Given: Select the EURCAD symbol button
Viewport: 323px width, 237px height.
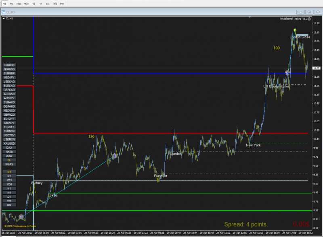Looking at the screenshot, I should pyautogui.click(x=9, y=86).
